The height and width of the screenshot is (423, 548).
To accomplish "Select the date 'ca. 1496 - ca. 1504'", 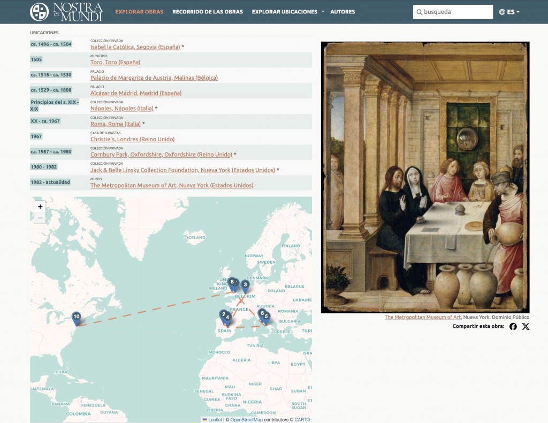I will point(51,44).
